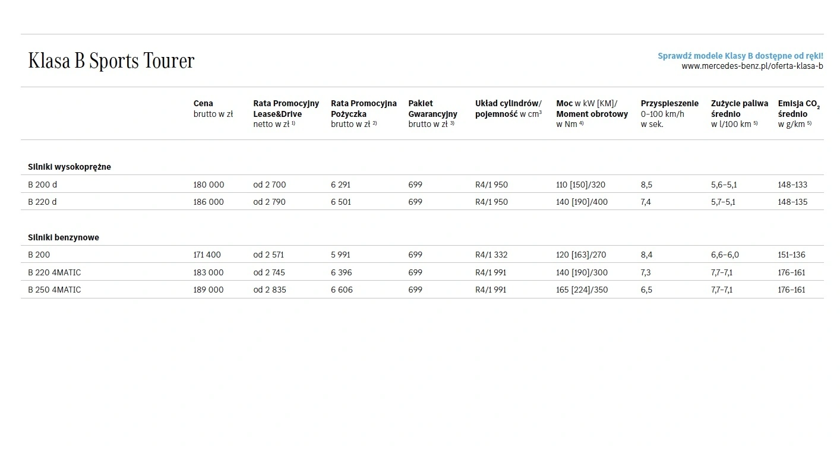This screenshot has height=451, width=840.
Task: Click fuel consumption '5,6–5,1'
Action: [x=724, y=185]
